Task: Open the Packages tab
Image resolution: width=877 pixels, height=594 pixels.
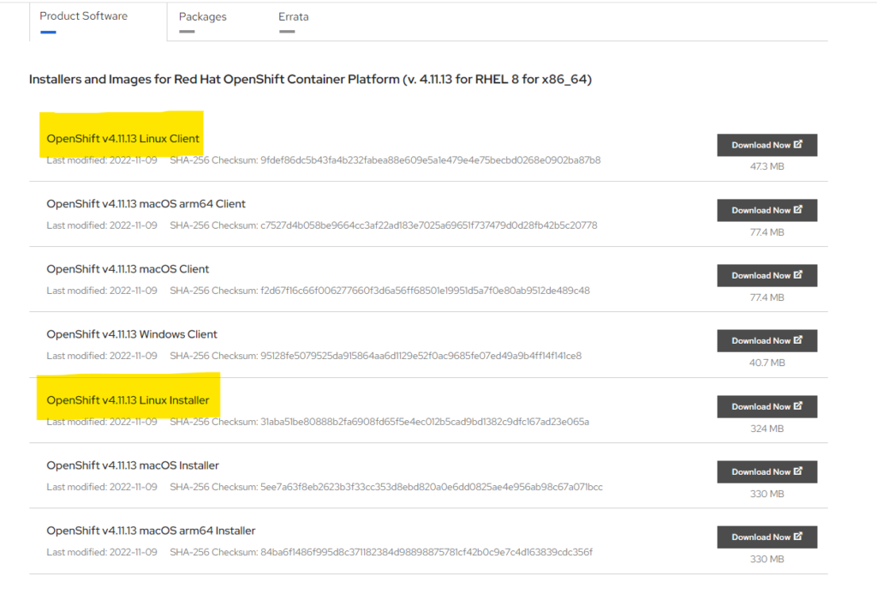Action: (203, 17)
